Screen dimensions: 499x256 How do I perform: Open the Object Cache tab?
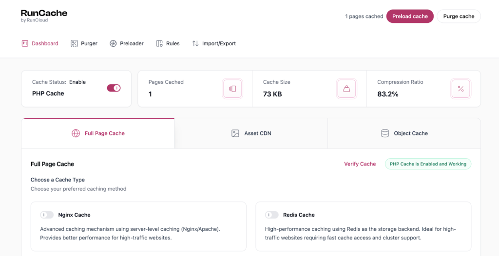point(404,133)
